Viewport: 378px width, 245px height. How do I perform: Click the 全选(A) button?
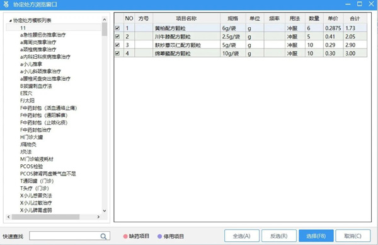pyautogui.click(x=242, y=236)
